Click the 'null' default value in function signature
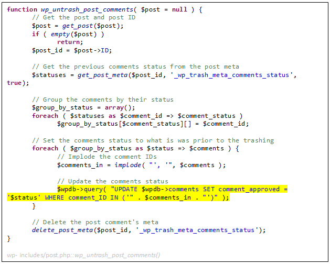Screen dimensions: 330x264 [179, 9]
